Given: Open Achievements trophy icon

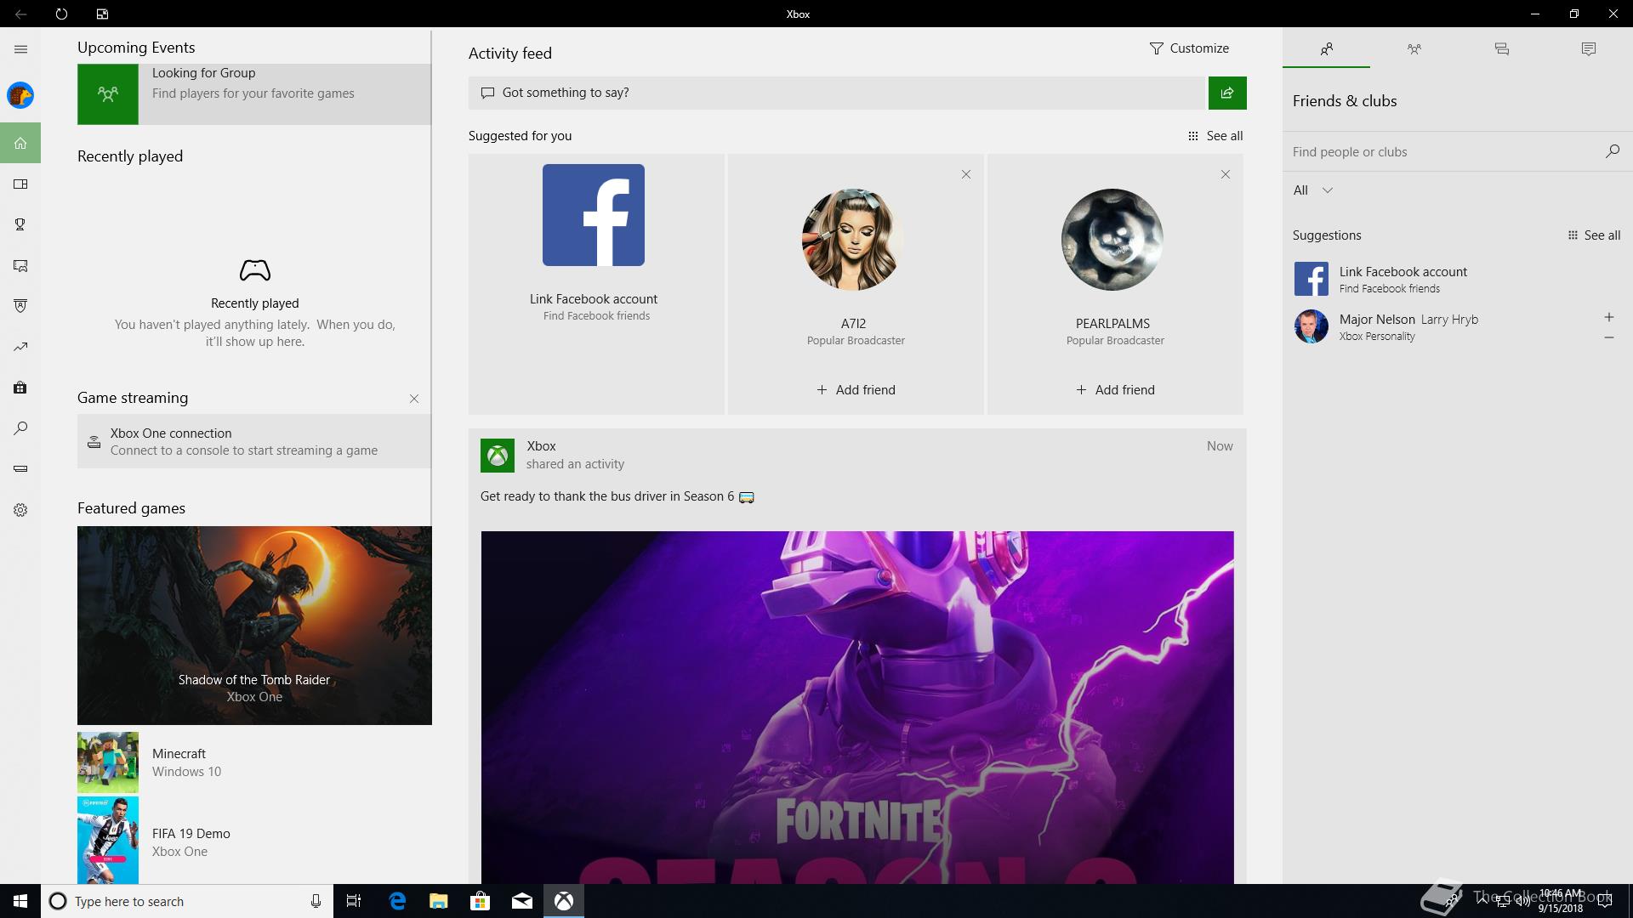Looking at the screenshot, I should (20, 224).
